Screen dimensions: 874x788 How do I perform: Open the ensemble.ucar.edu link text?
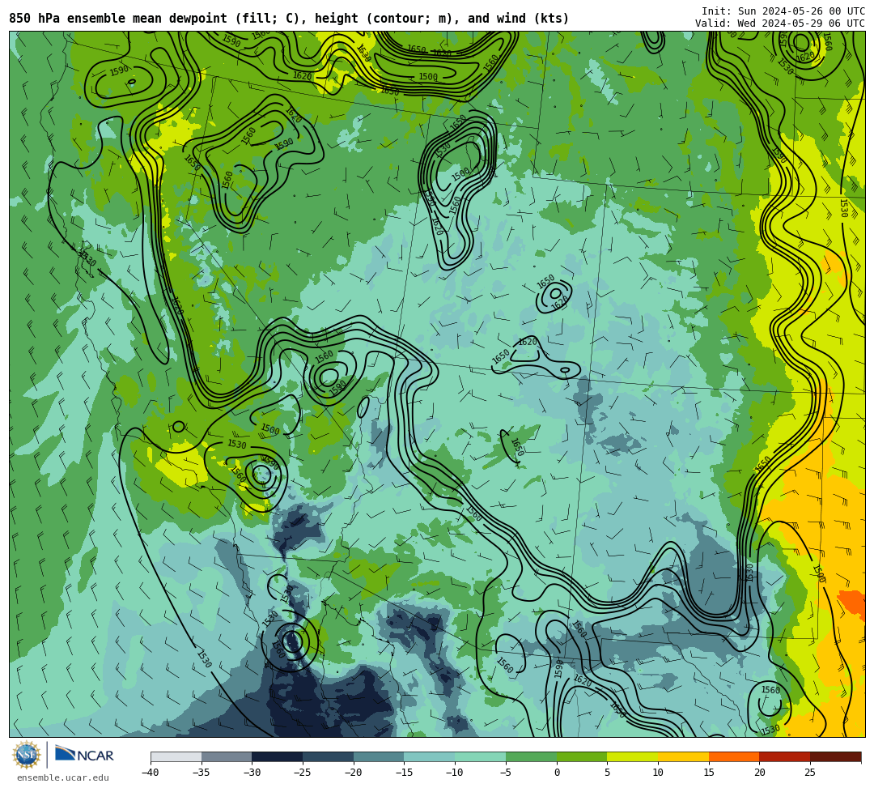tap(63, 777)
